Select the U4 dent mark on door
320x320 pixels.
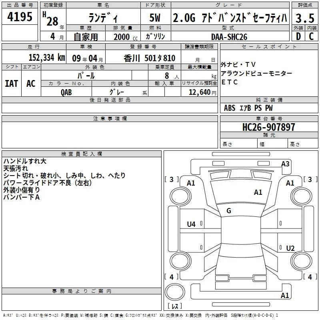[191, 224]
